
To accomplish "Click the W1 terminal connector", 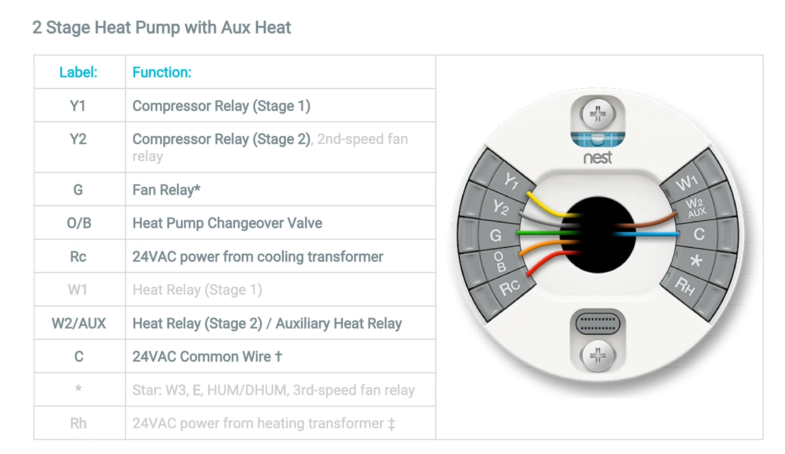I will point(686,182).
